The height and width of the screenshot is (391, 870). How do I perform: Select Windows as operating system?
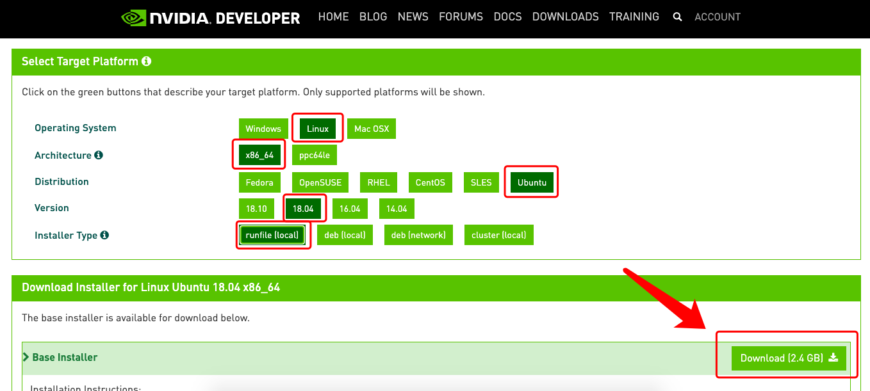pos(263,129)
